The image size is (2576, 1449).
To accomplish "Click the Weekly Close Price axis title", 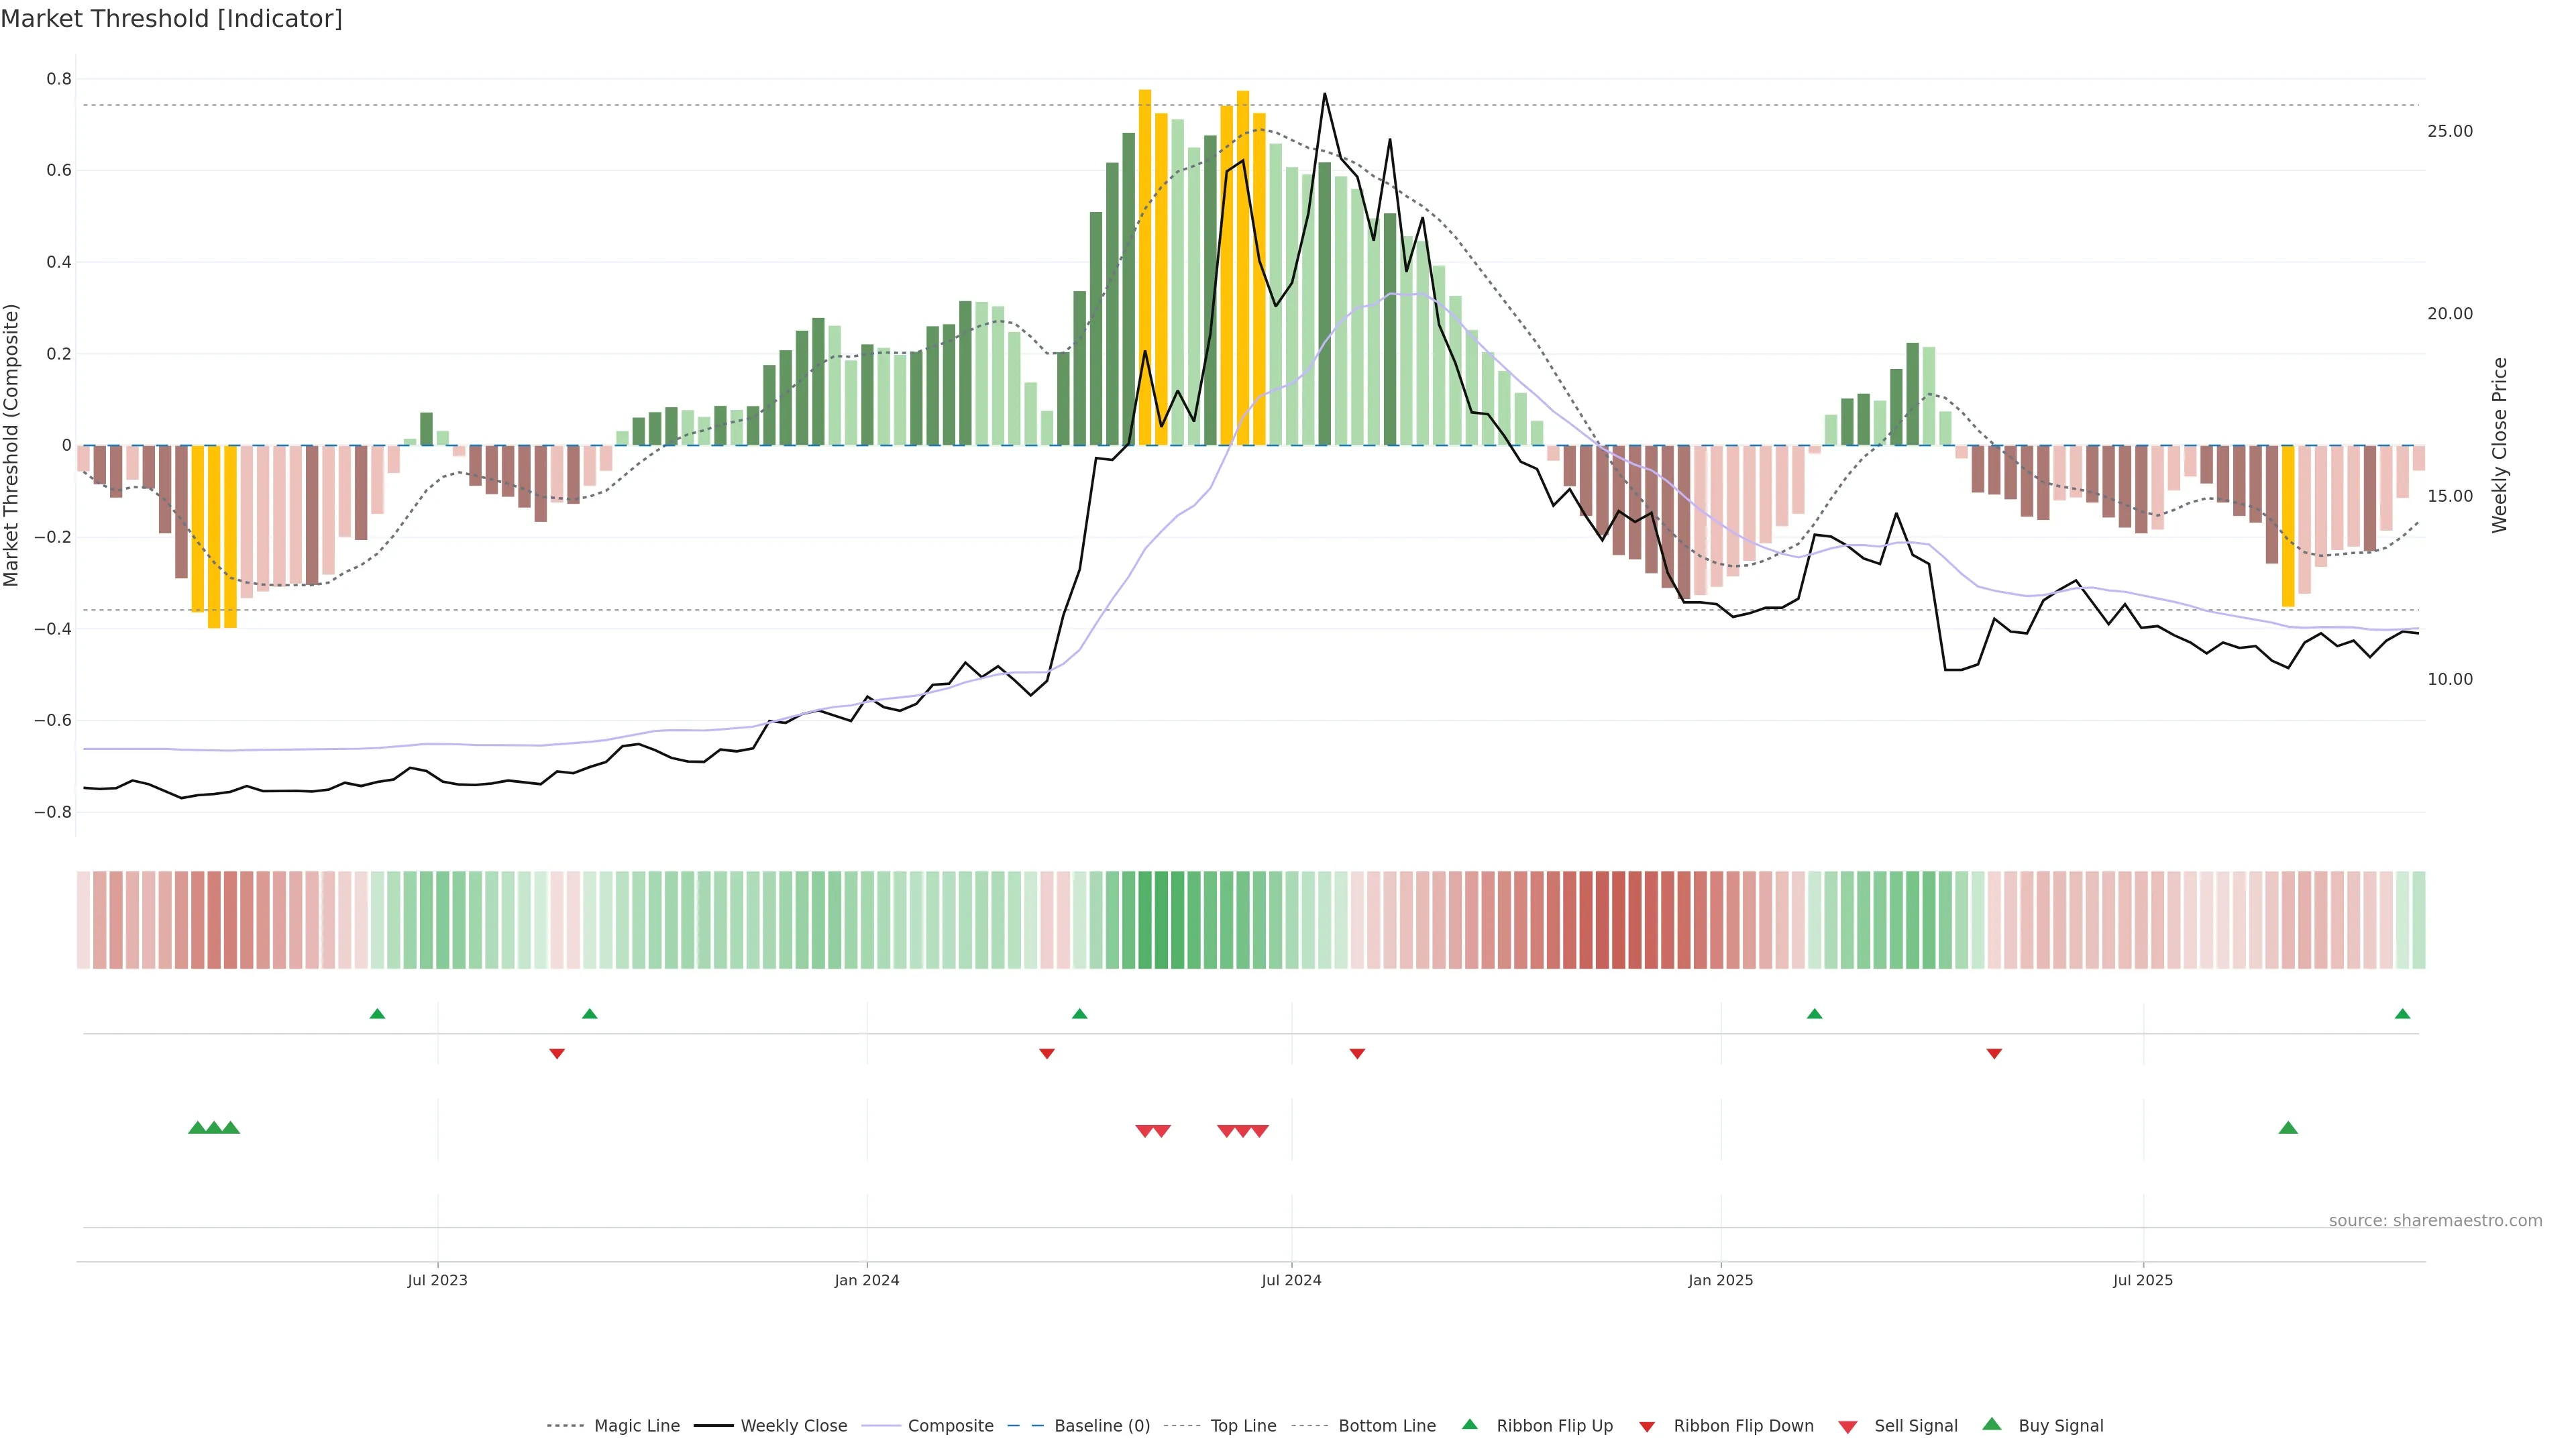I will (x=2499, y=445).
